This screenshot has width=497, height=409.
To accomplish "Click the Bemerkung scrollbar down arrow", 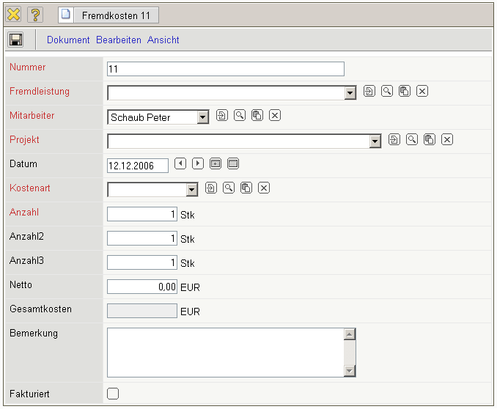I will coord(350,371).
